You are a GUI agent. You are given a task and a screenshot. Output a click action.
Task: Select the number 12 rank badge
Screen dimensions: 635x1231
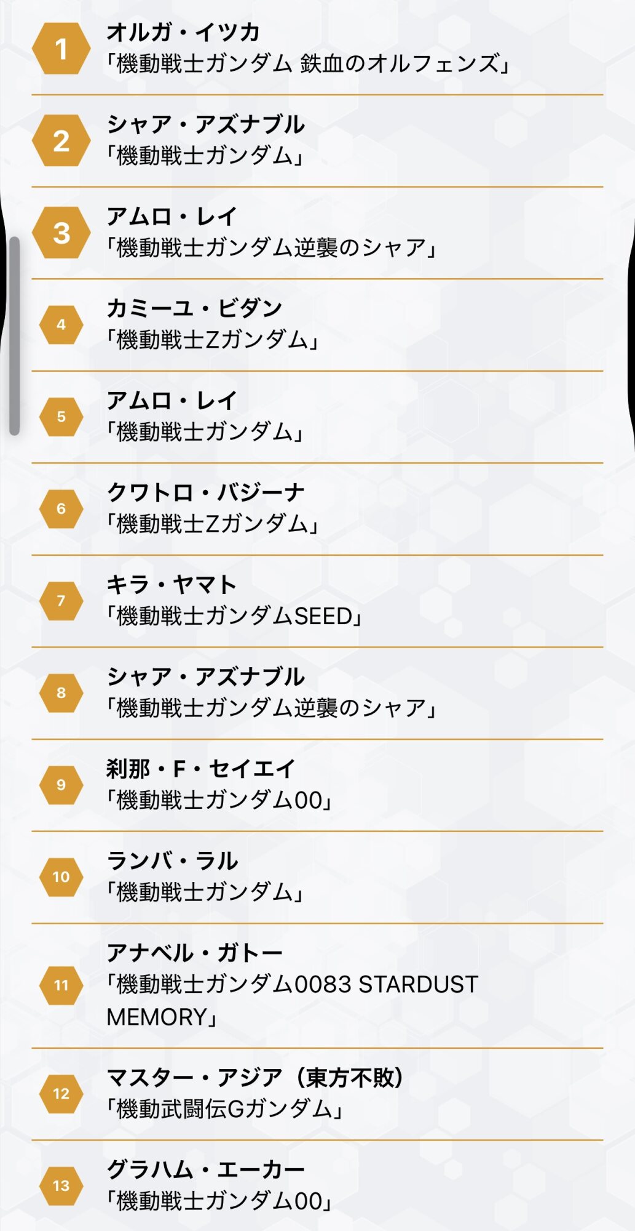coord(61,1093)
